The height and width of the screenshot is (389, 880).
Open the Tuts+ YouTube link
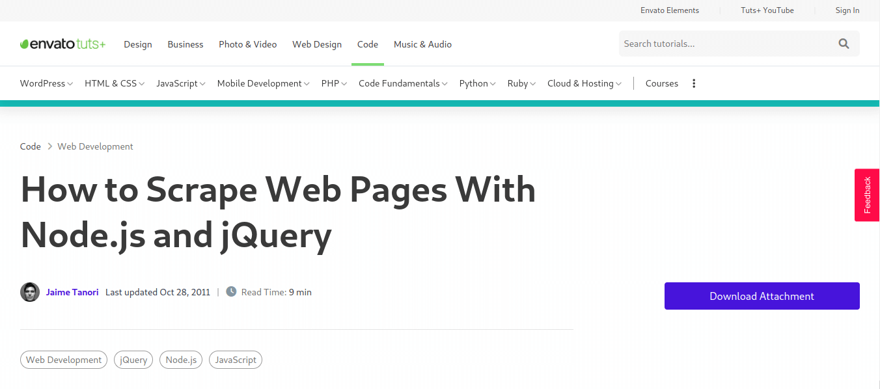click(x=767, y=10)
